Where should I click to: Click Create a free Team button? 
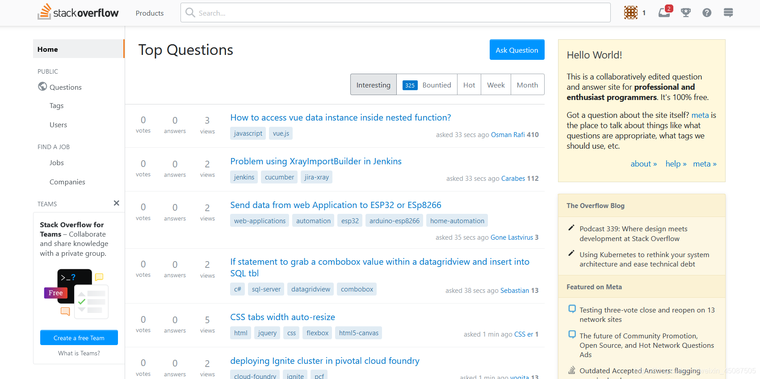point(79,338)
